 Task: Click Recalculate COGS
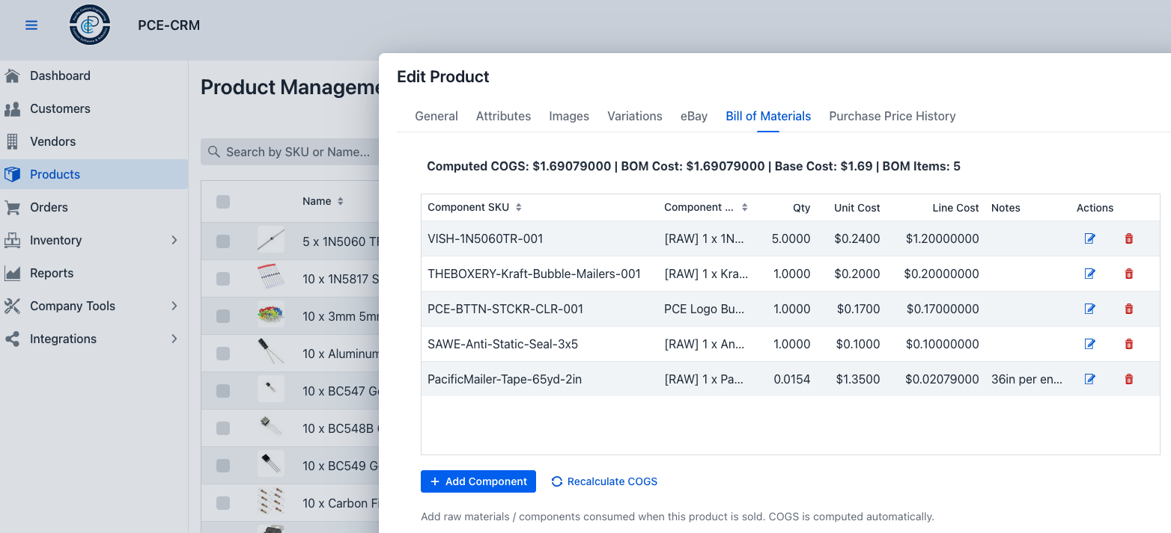(x=604, y=481)
